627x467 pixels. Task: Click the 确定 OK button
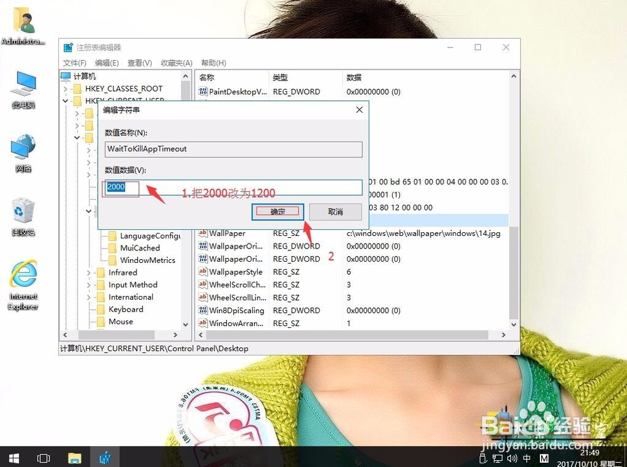tap(278, 212)
